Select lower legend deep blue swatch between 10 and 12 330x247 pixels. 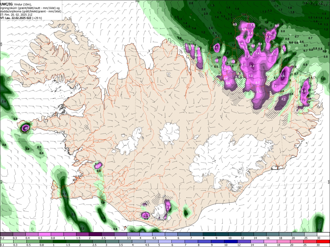coord(231,241)
